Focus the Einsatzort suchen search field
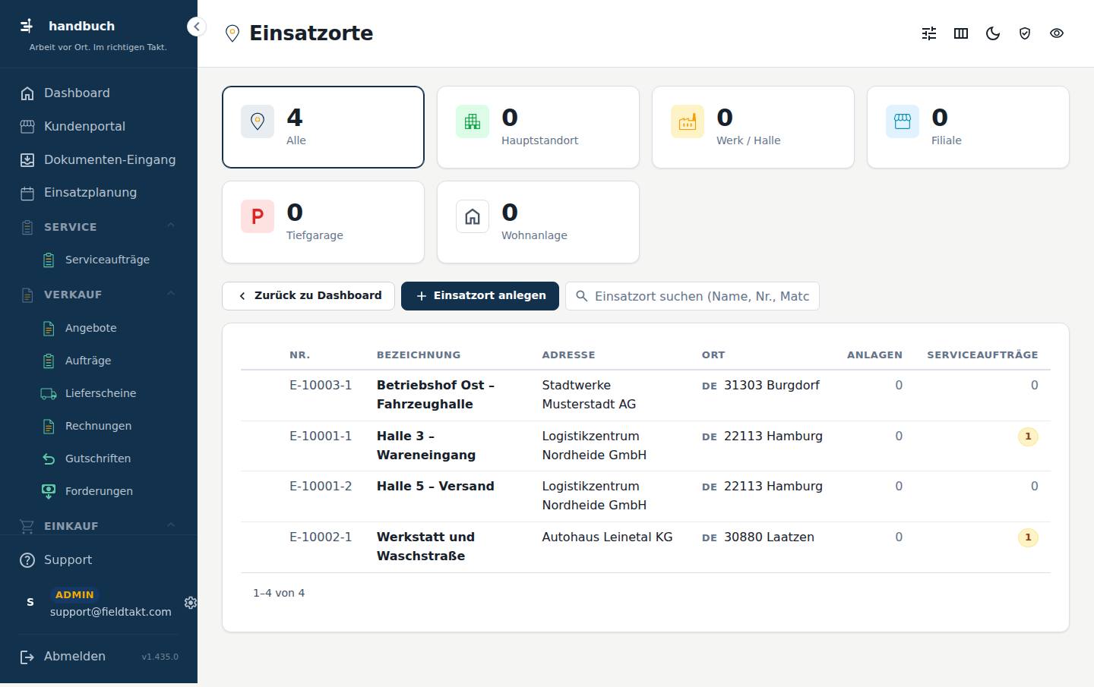 coord(692,296)
